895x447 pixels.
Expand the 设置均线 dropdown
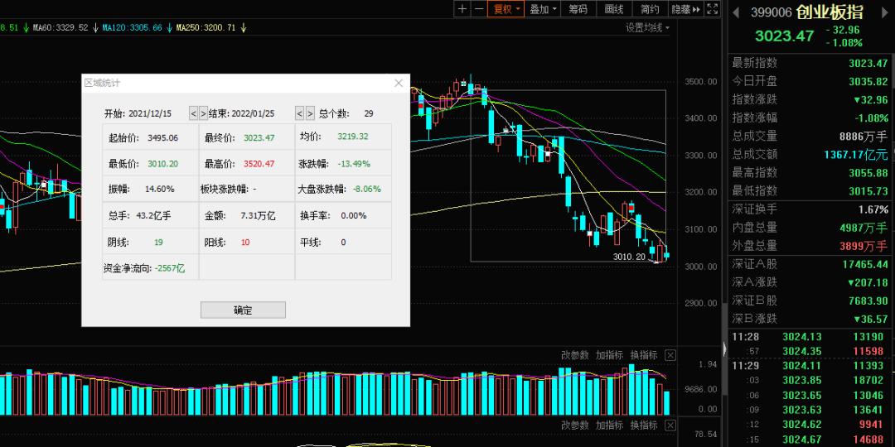[x=647, y=27]
